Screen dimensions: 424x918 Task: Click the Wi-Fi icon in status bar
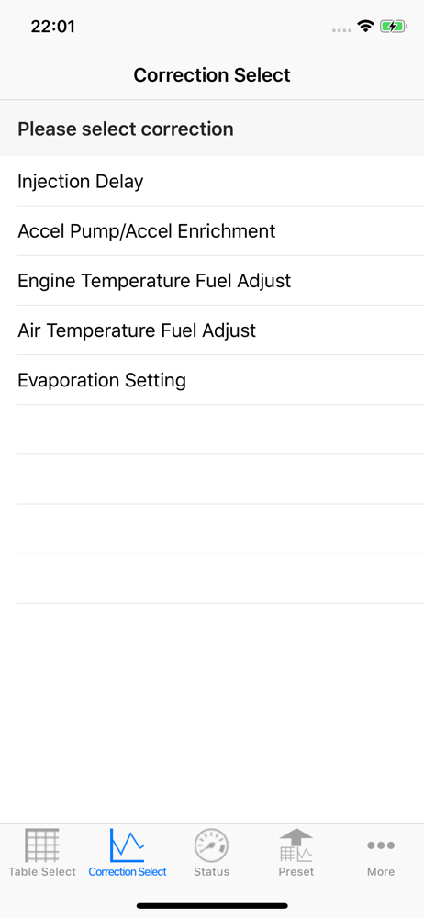click(x=366, y=27)
